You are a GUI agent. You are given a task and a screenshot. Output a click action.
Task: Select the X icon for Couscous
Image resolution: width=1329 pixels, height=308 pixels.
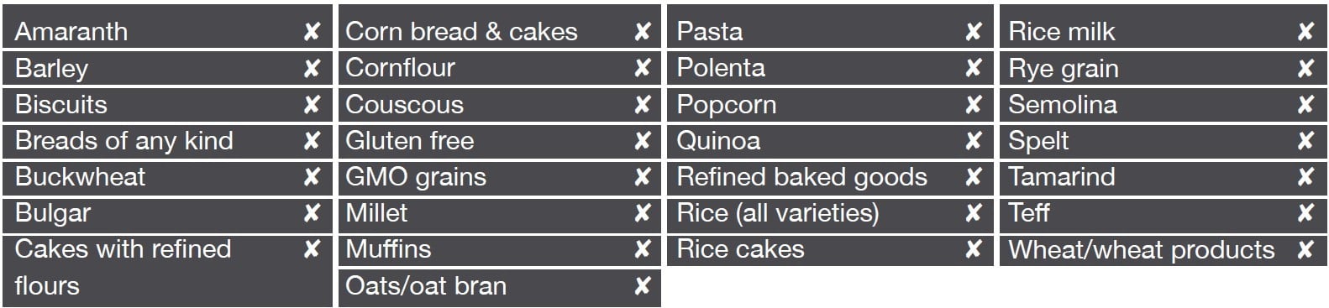643,104
